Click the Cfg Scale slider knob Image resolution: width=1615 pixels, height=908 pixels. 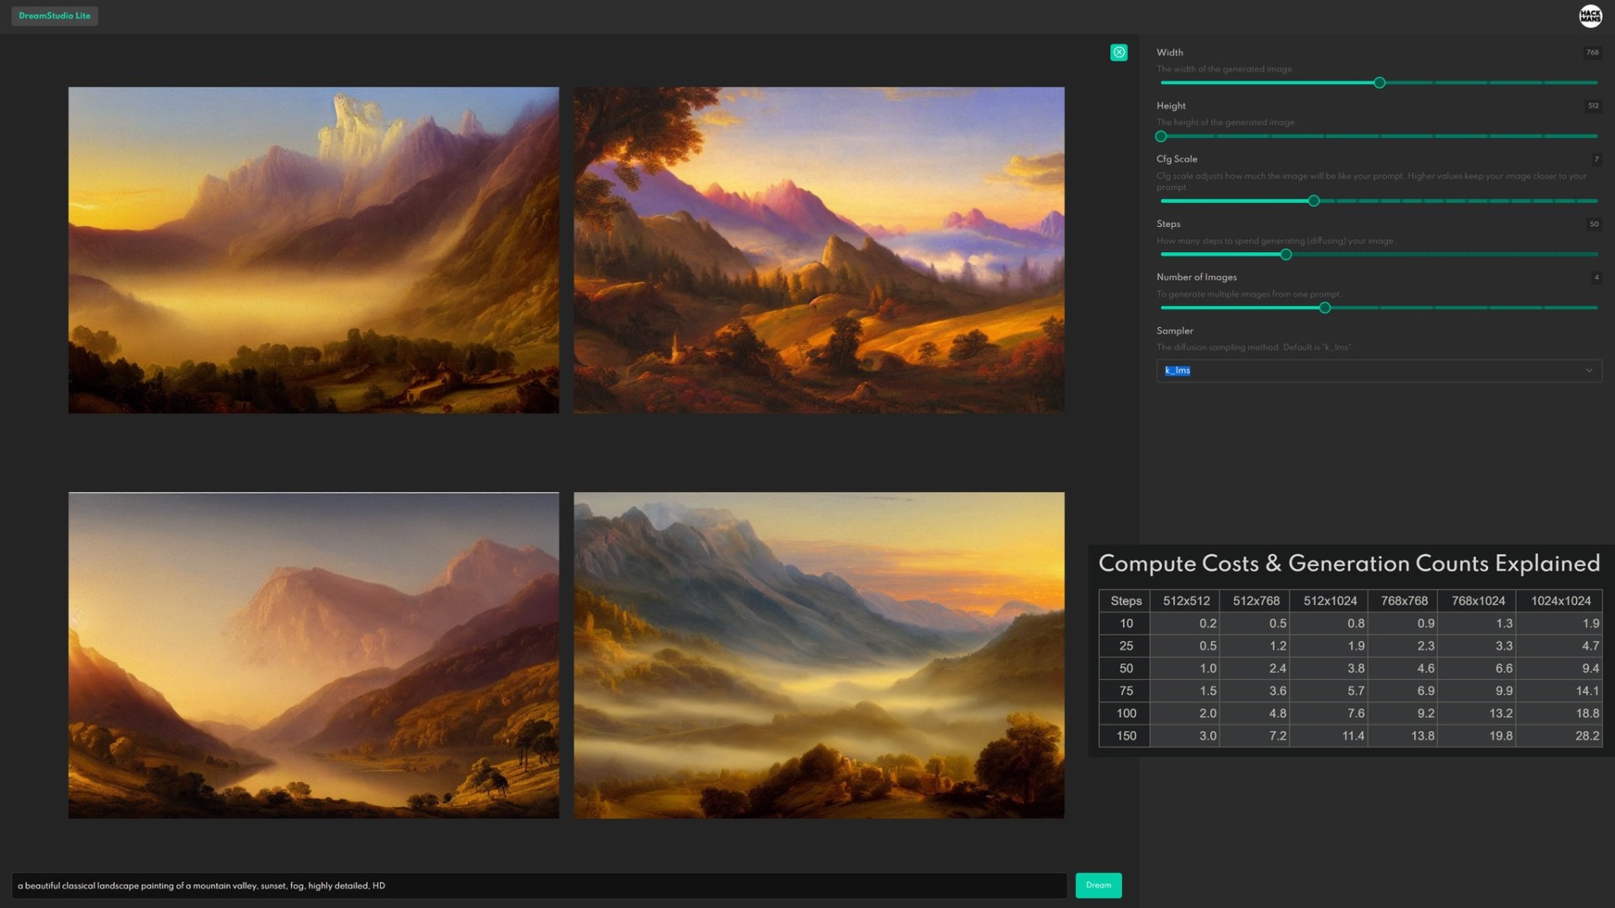pos(1314,201)
